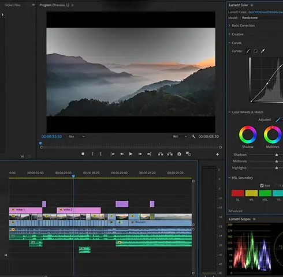Select the red HSL color swatch
This screenshot has width=283, height=277.
tap(238, 193)
